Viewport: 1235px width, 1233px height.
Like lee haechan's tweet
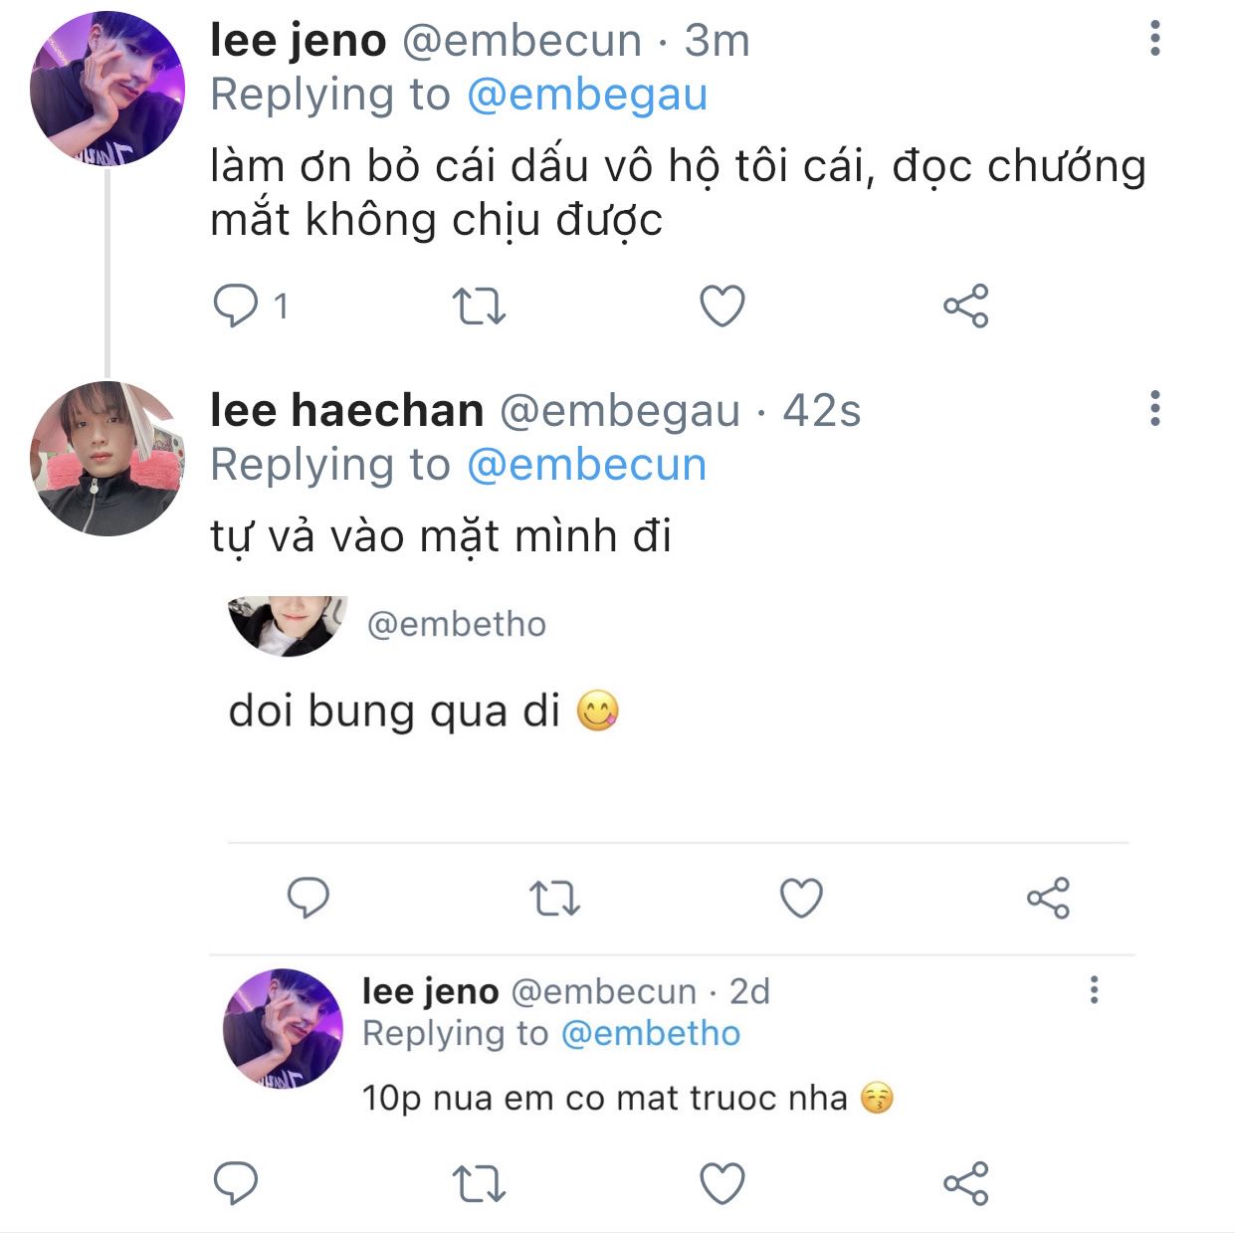coord(801,898)
